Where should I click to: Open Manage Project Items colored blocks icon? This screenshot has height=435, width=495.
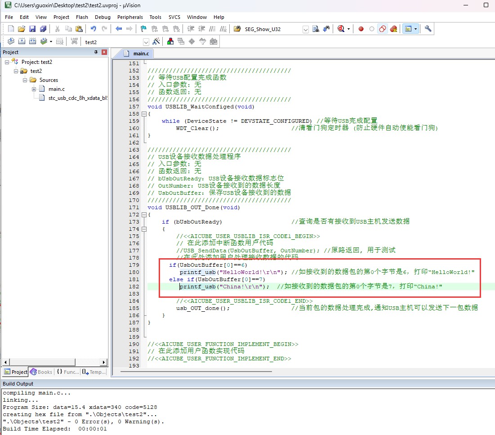170,41
